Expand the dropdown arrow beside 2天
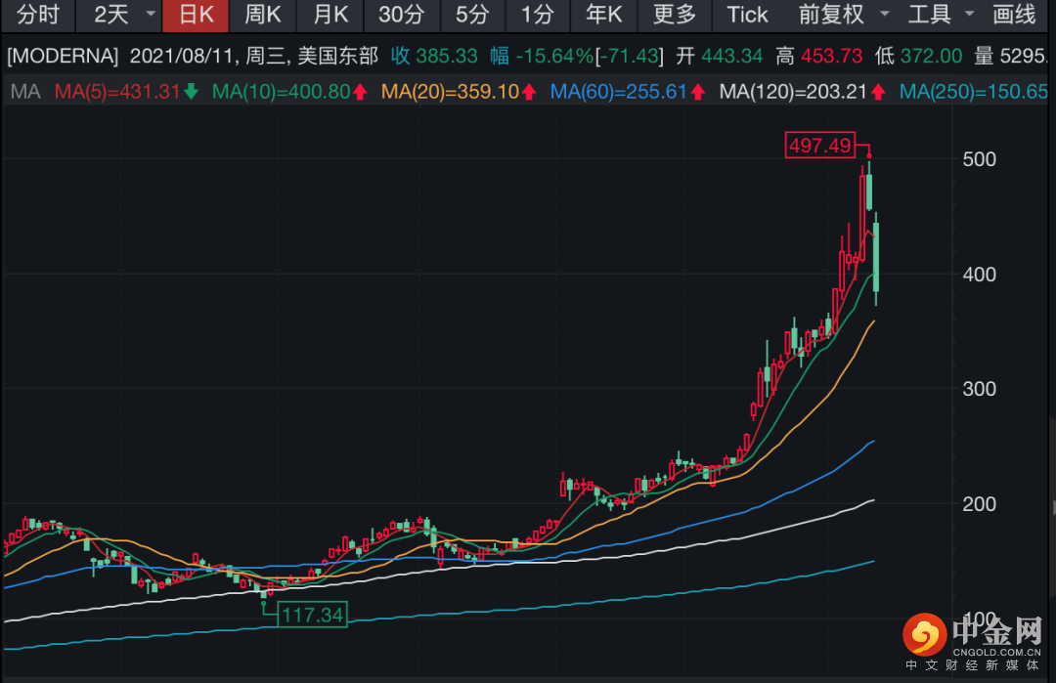Image resolution: width=1056 pixels, height=683 pixels. tap(151, 14)
